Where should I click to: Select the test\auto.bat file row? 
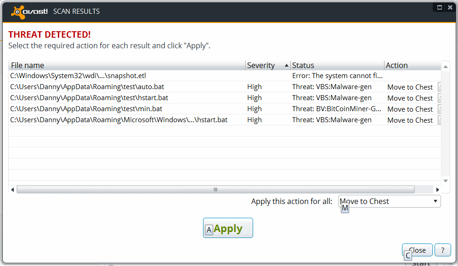[x=225, y=87]
